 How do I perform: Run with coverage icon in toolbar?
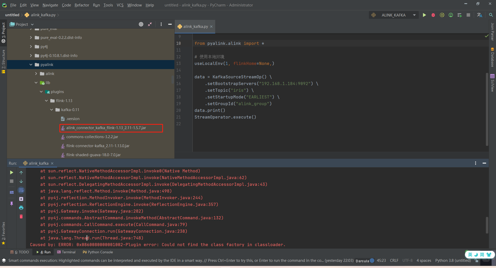[442, 15]
